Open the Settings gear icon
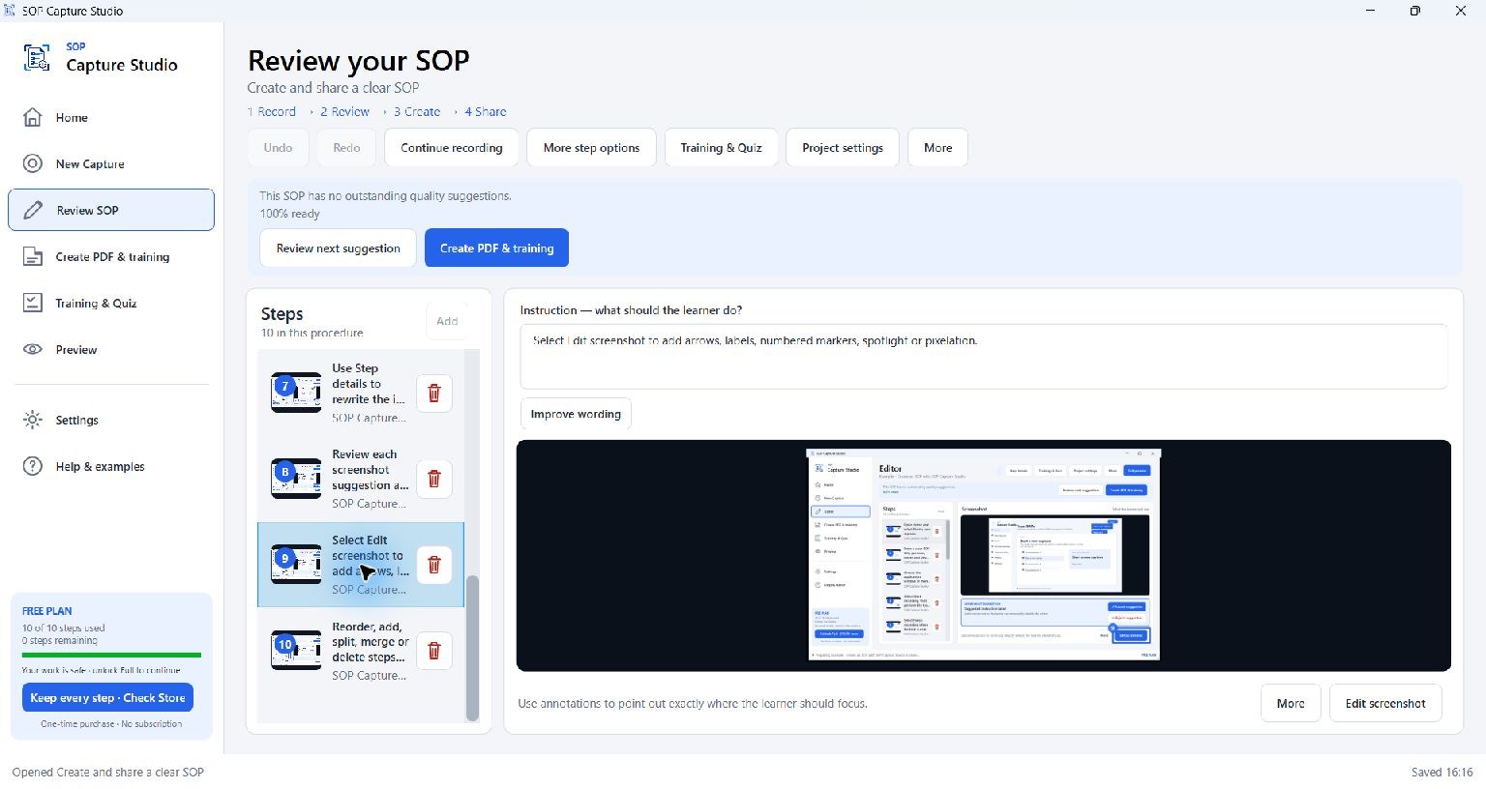The image size is (1486, 789). tap(33, 420)
